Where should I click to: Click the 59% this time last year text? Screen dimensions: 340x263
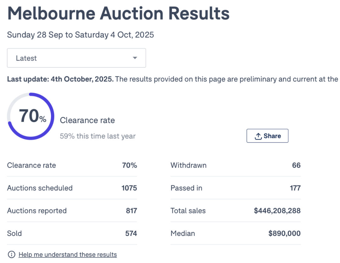pyautogui.click(x=98, y=136)
